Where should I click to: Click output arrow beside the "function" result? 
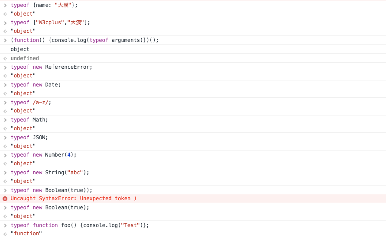coord(5,234)
